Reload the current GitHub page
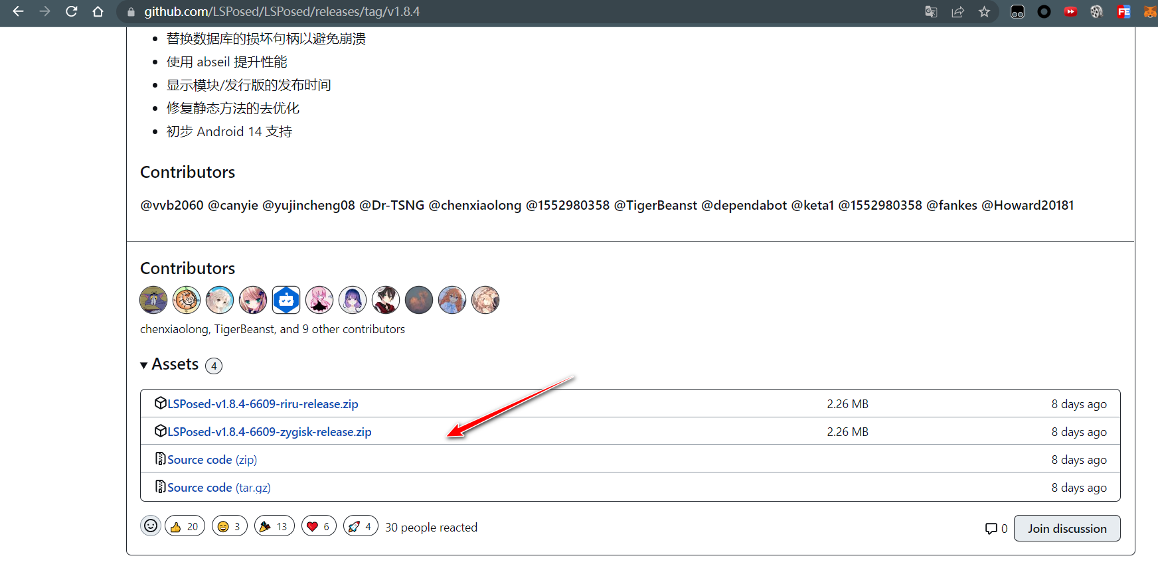1158x574 pixels. click(72, 12)
